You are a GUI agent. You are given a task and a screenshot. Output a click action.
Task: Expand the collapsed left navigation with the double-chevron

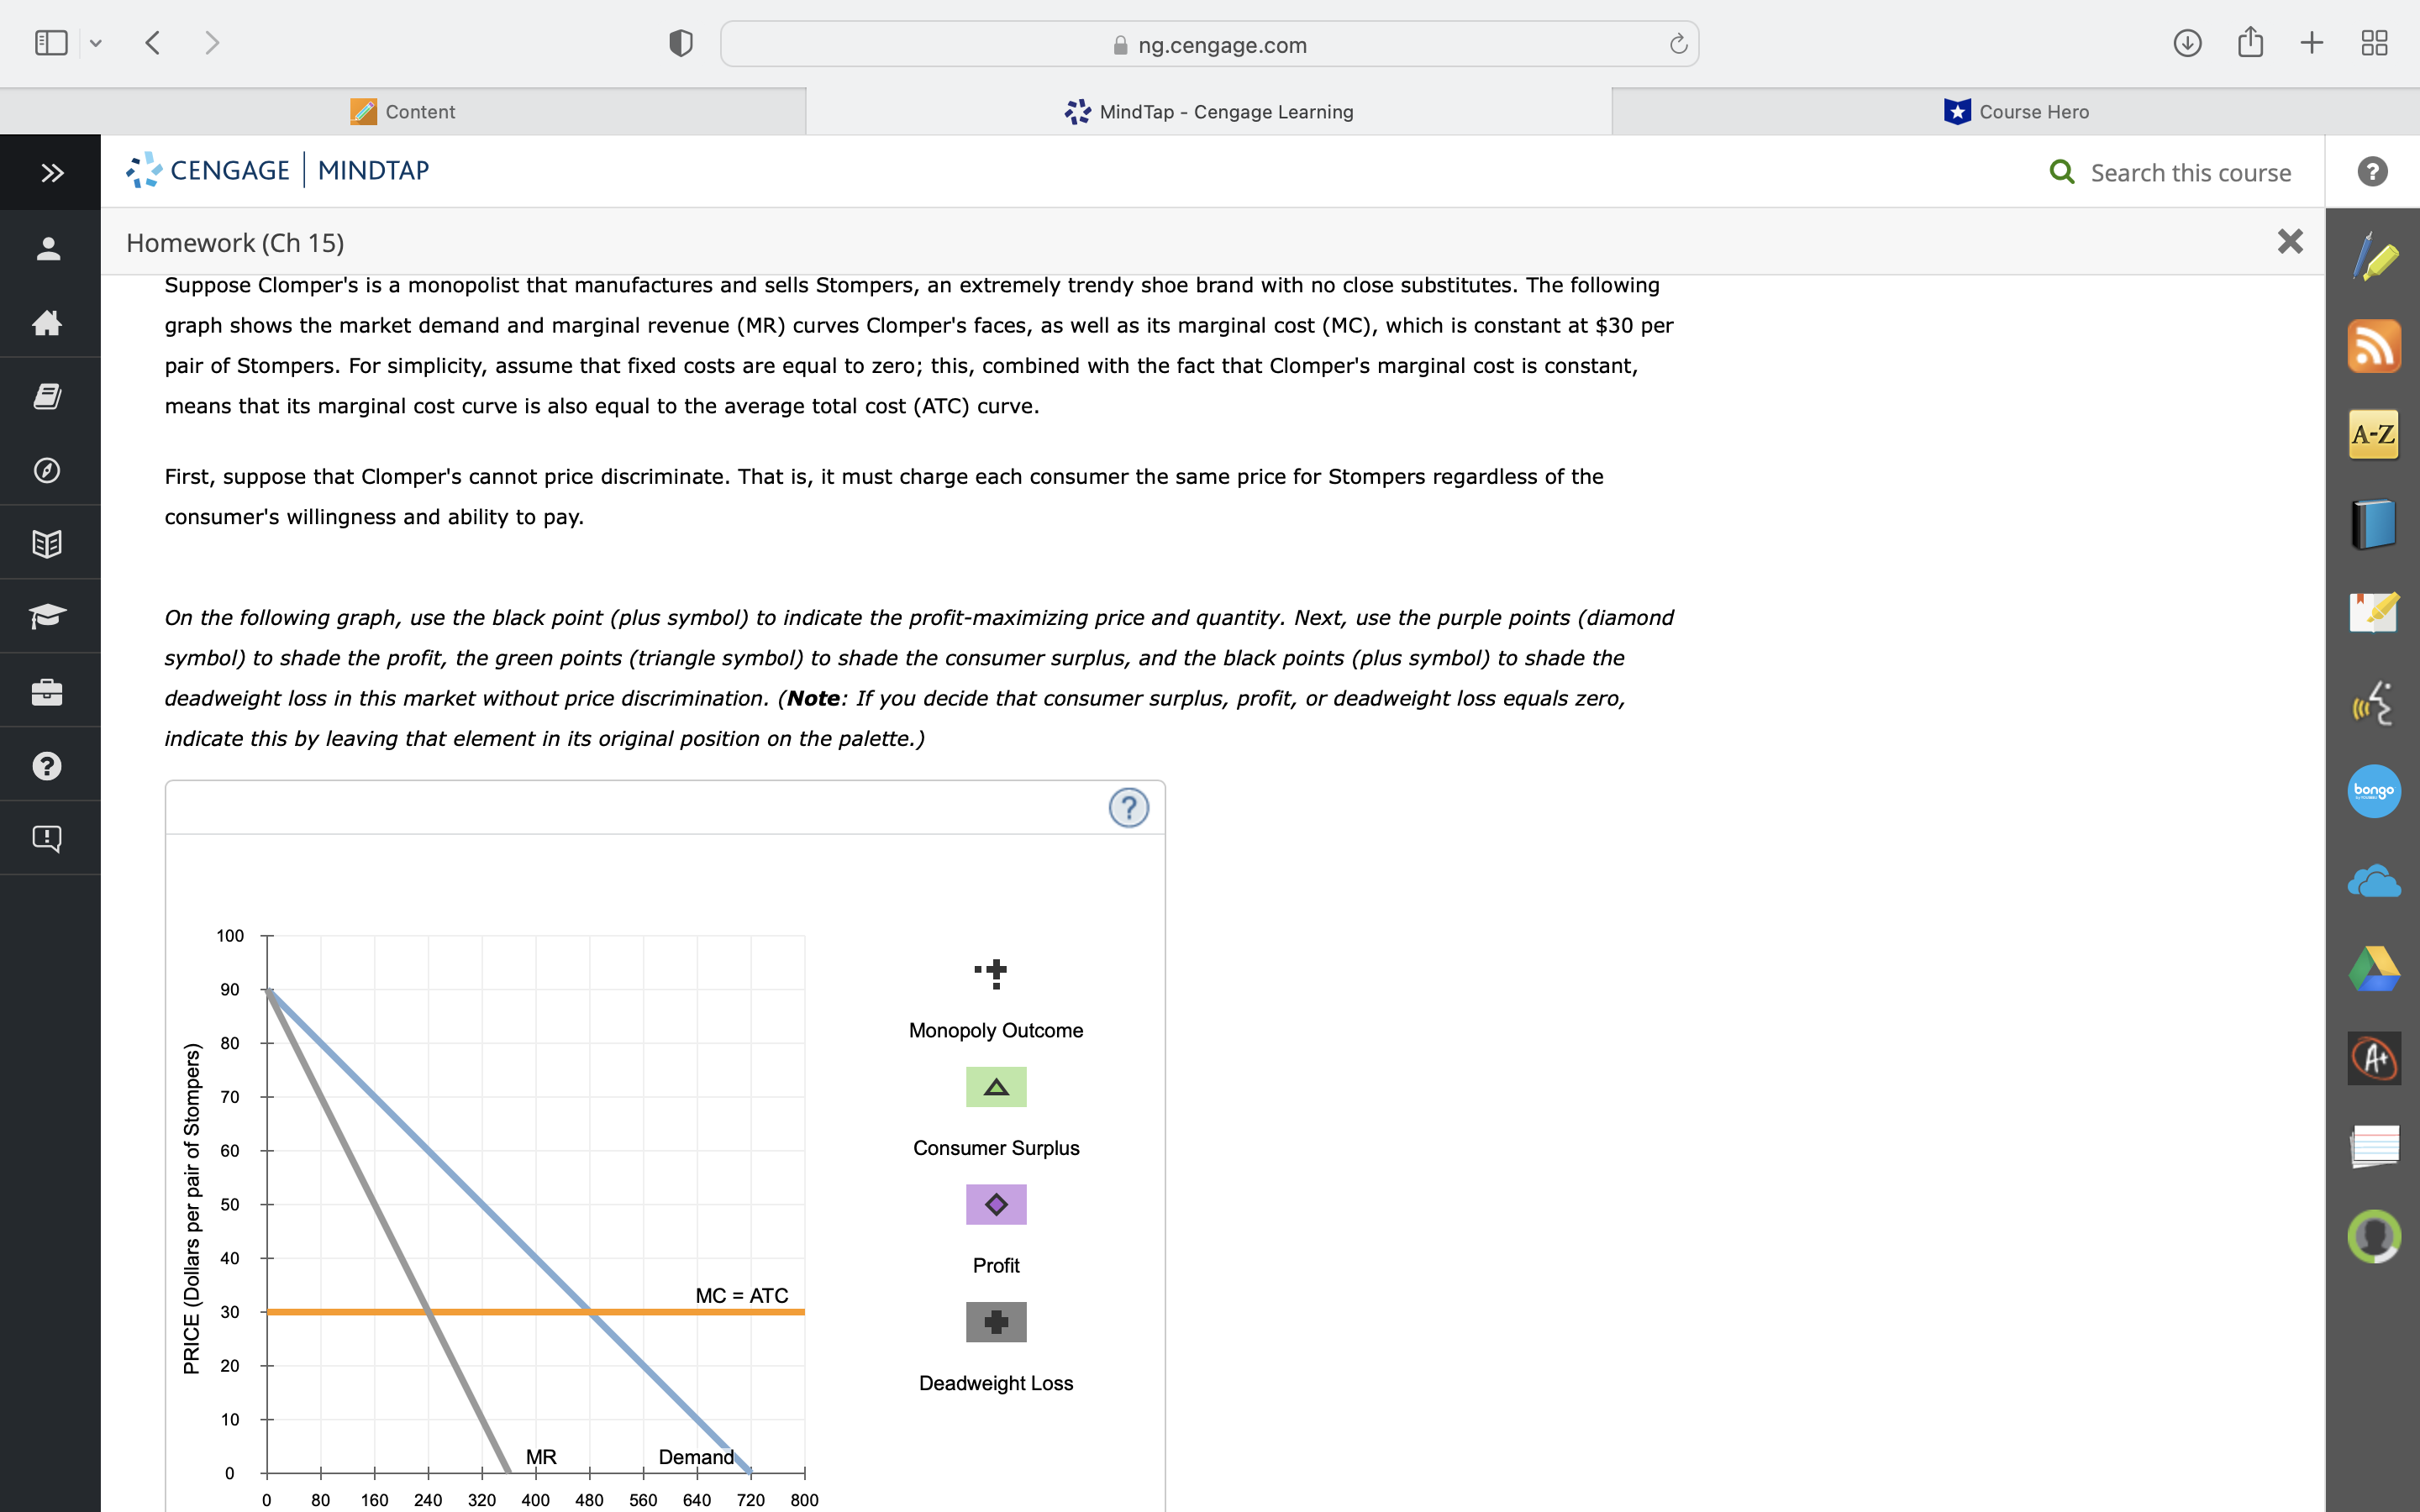48,171
